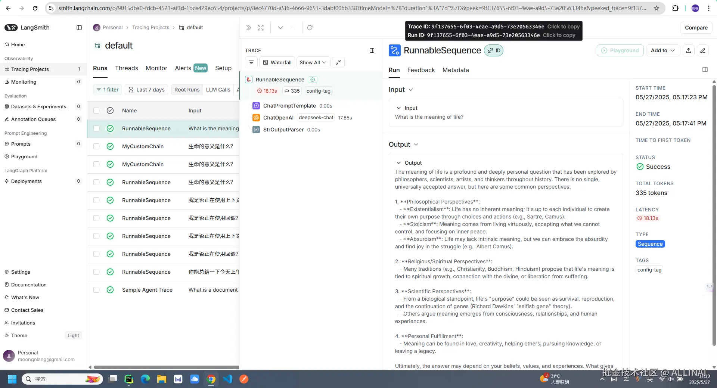This screenshot has width=717, height=388.
Task: Click the runs table horizontal scrollbar
Action: (x=166, y=367)
